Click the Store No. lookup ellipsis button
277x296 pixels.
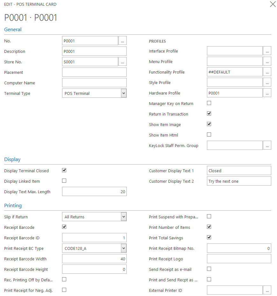(123, 62)
